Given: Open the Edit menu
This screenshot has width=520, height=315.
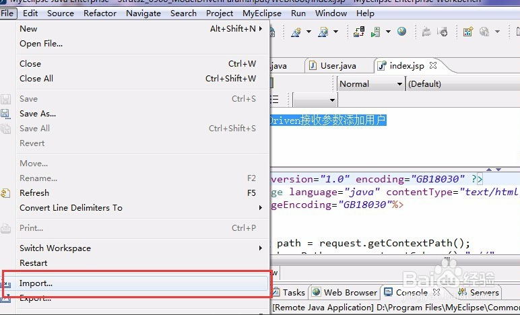Looking at the screenshot, I should click(x=30, y=13).
